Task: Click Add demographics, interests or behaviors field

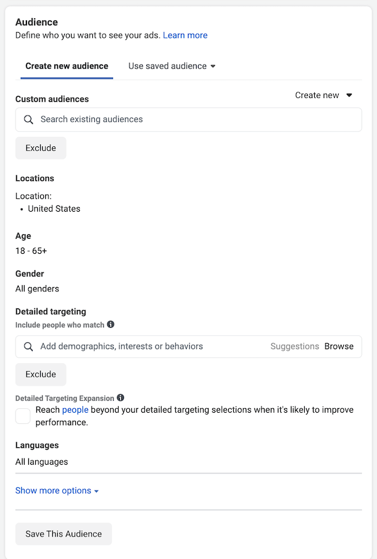Action: click(145, 346)
